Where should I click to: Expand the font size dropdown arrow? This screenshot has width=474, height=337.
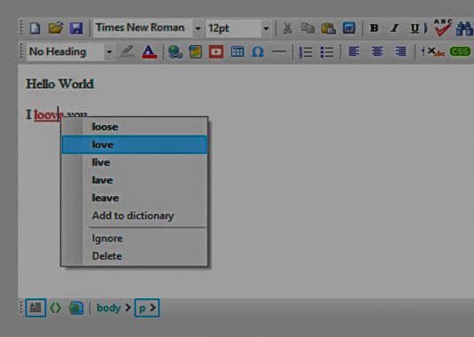click(266, 28)
